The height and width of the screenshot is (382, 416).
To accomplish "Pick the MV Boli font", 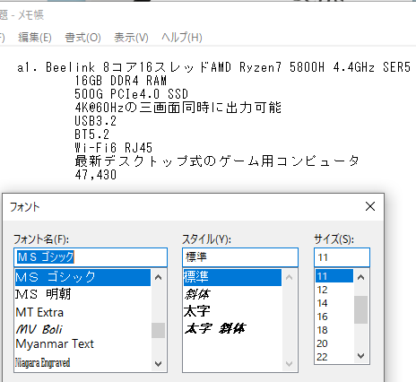I will click(x=82, y=329).
